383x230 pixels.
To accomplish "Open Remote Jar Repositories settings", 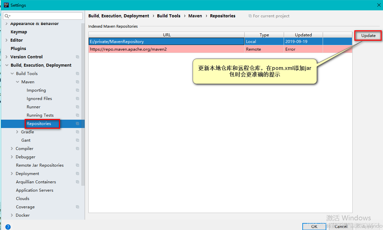I will 40,165.
